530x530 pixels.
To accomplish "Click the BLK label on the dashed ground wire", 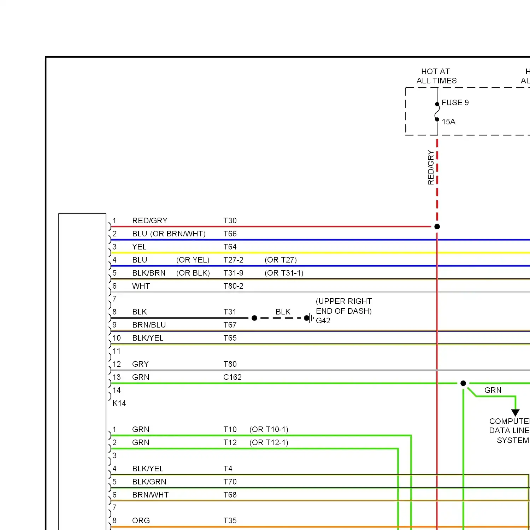I will (x=283, y=312).
